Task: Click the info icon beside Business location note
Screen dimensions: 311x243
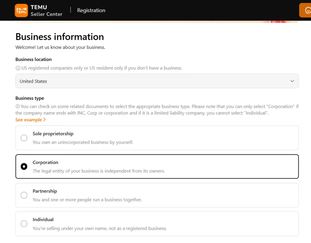Action: pyautogui.click(x=18, y=68)
